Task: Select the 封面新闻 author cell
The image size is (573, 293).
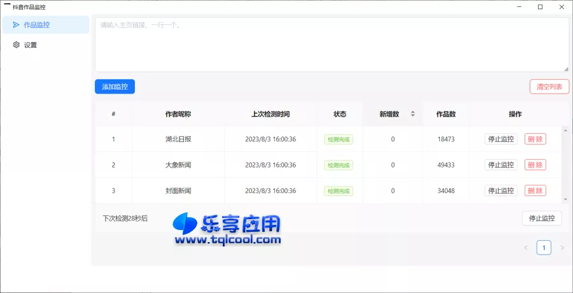Action: pos(178,190)
